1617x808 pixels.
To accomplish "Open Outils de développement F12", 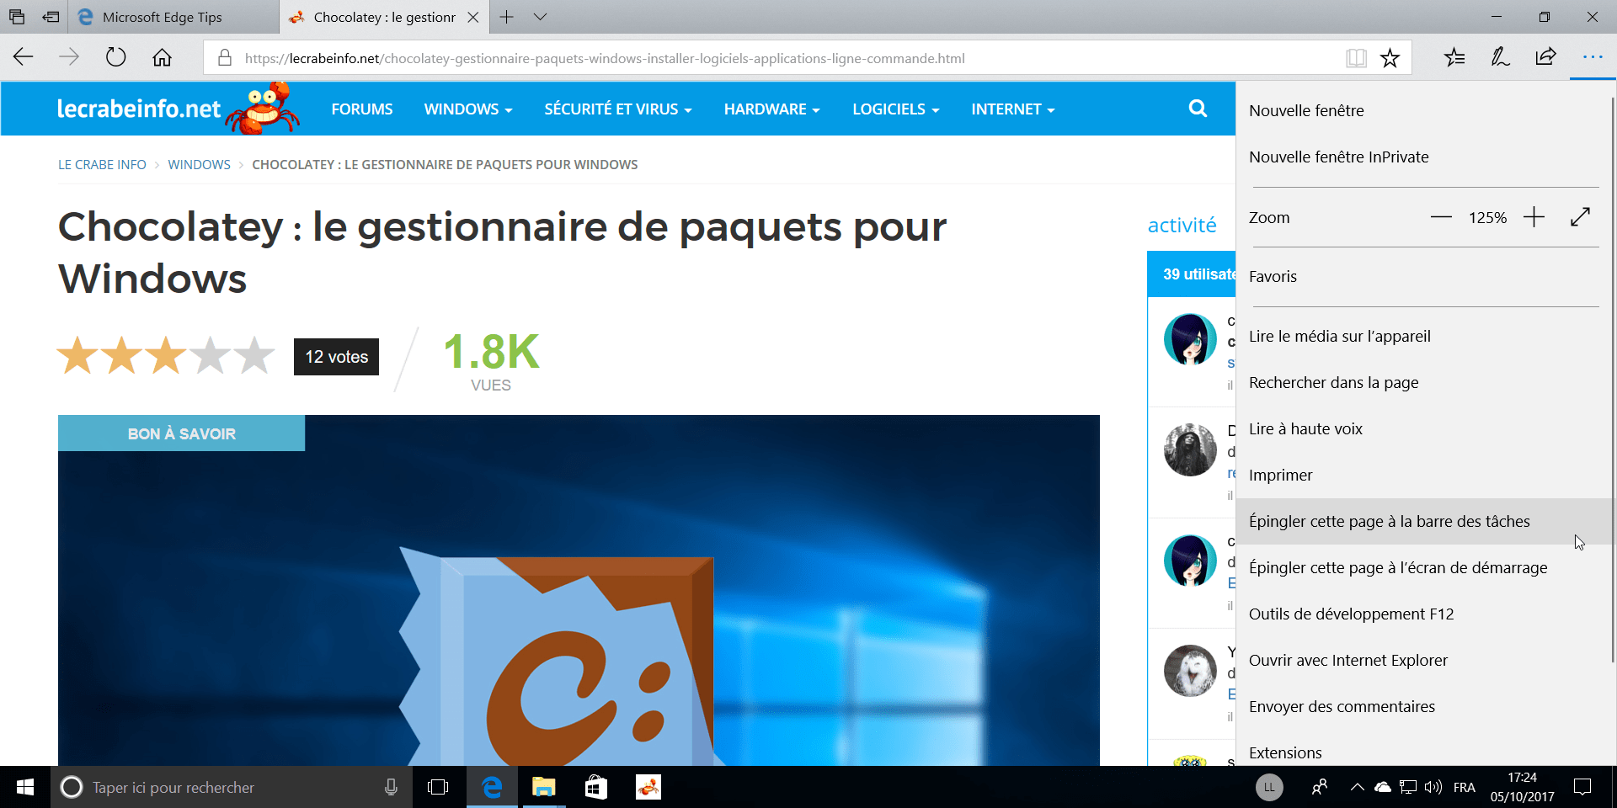I will tap(1424, 614).
